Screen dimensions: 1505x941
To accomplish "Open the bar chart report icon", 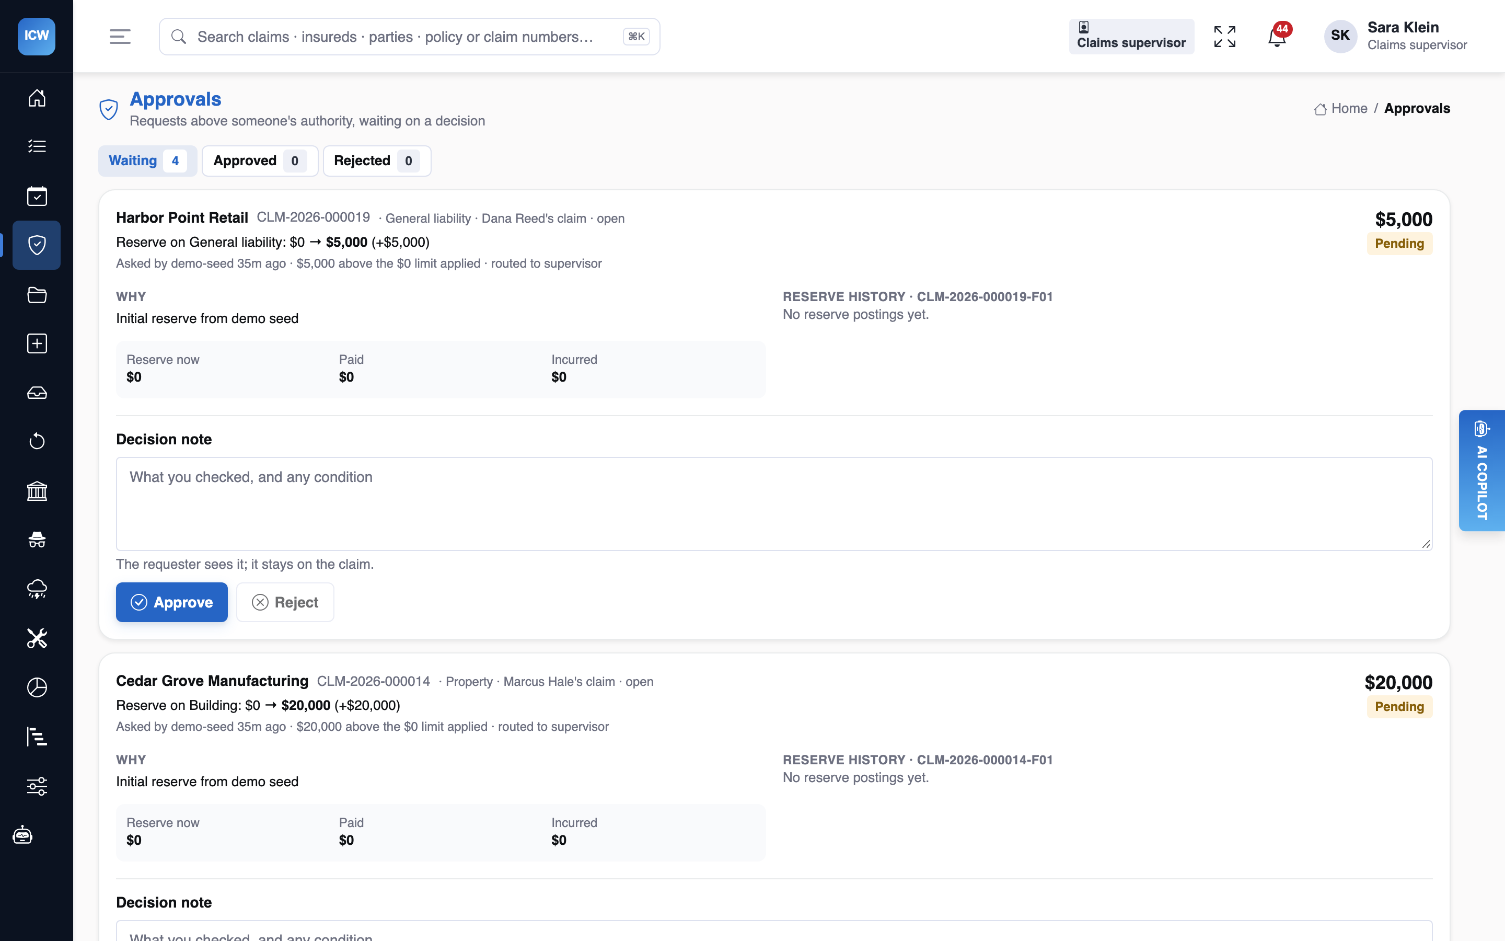I will pos(37,736).
